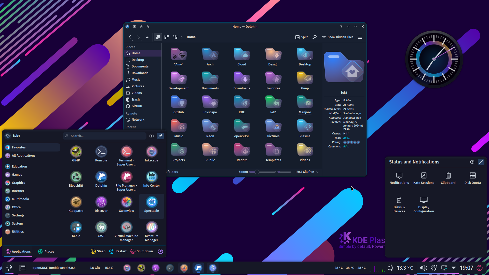Go back in Dolphin navigation
489x275 pixels.
coord(130,37)
